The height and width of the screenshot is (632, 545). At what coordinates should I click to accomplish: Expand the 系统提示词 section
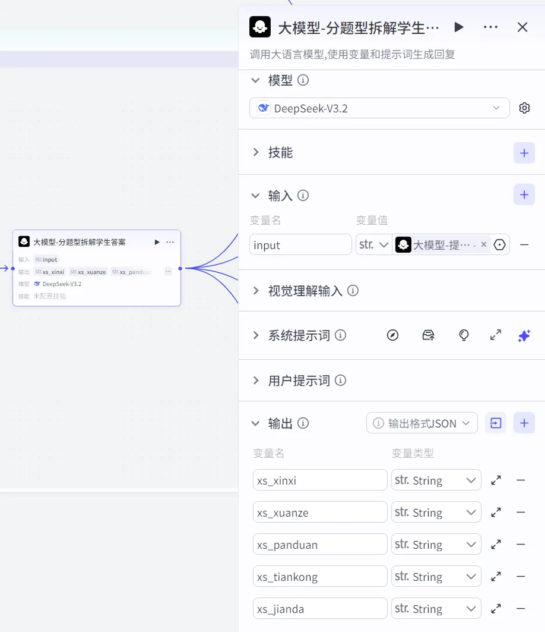(x=256, y=335)
